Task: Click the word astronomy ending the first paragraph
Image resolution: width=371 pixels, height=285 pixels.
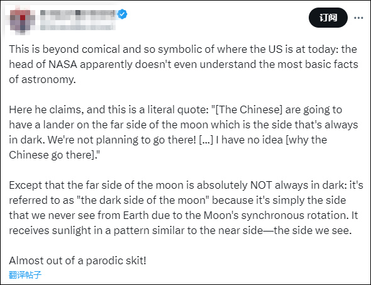Action: 47,80
